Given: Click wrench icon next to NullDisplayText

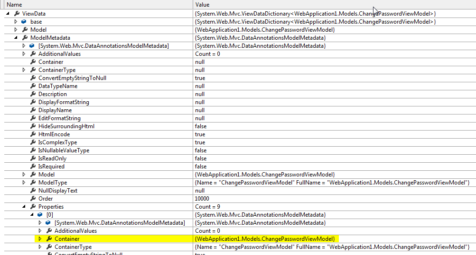Looking at the screenshot, I should click(x=33, y=191).
